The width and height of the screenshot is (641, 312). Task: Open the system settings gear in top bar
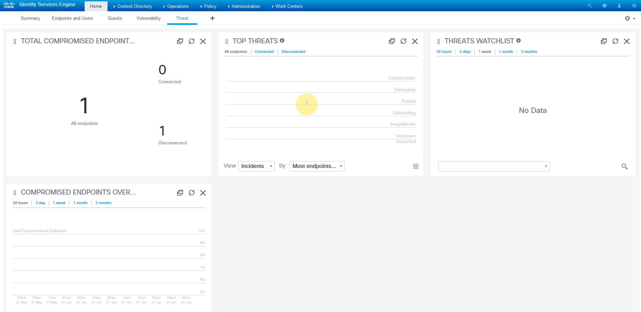coord(634,5)
